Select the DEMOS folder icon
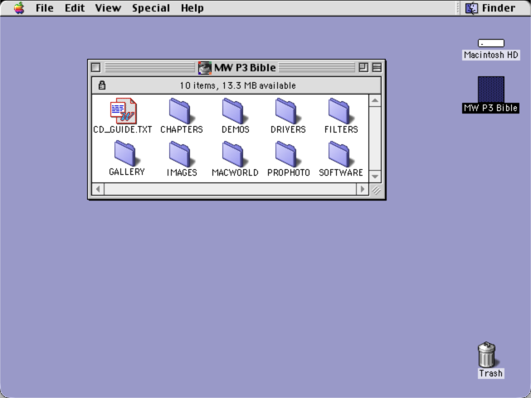Viewport: 531px width, 398px height. (x=235, y=111)
